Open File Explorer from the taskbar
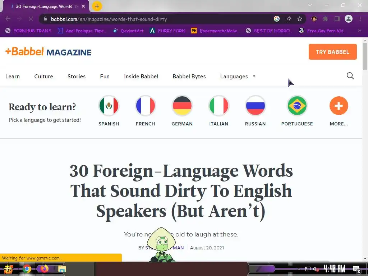This screenshot has width=368, height=276. [62, 269]
